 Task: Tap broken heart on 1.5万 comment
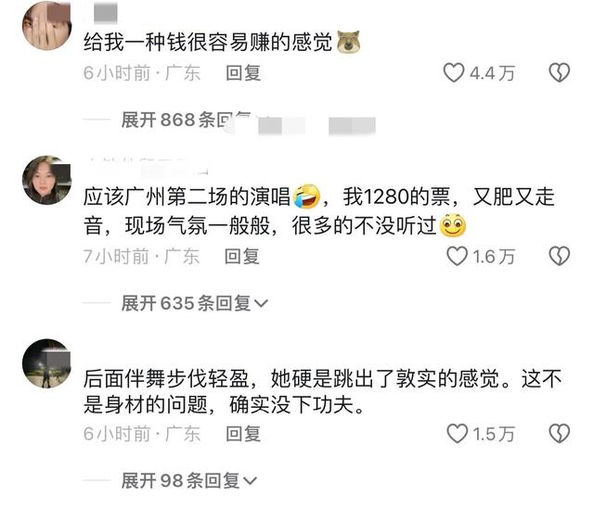point(559,434)
